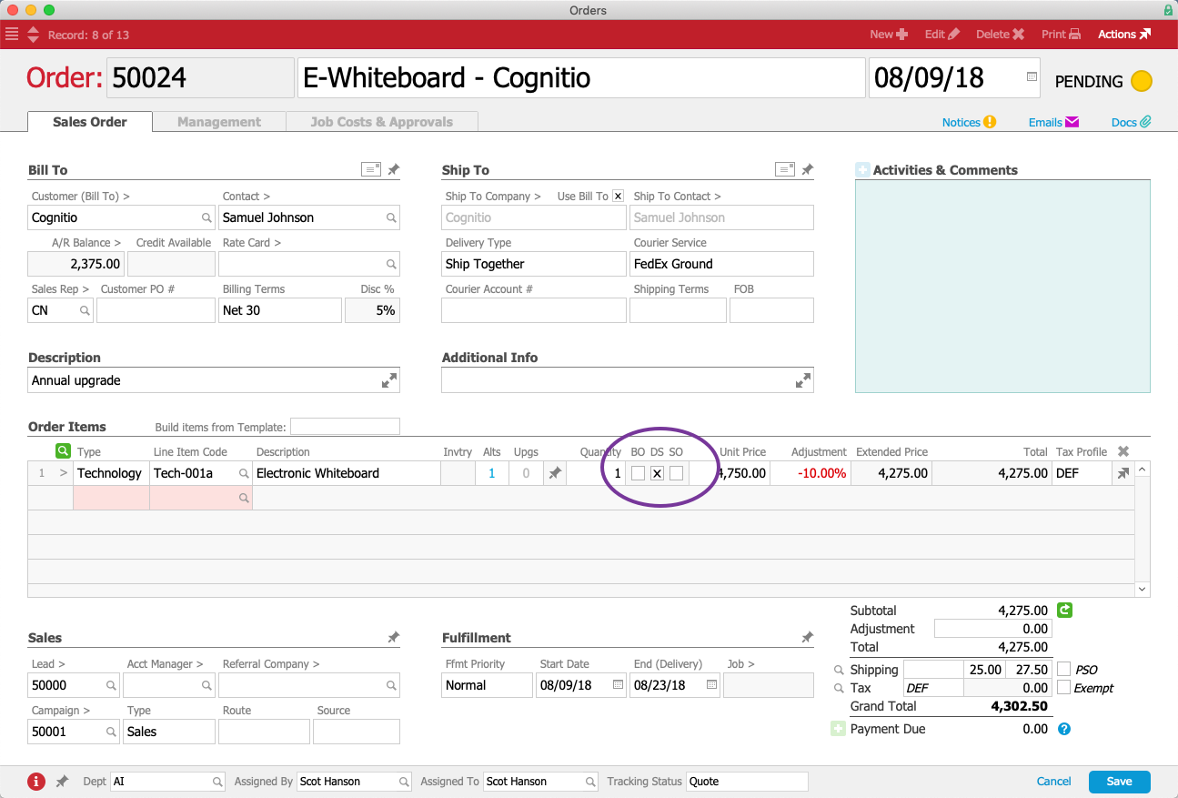Click the magnifier icon beside Shipping
The width and height of the screenshot is (1178, 798).
839,670
